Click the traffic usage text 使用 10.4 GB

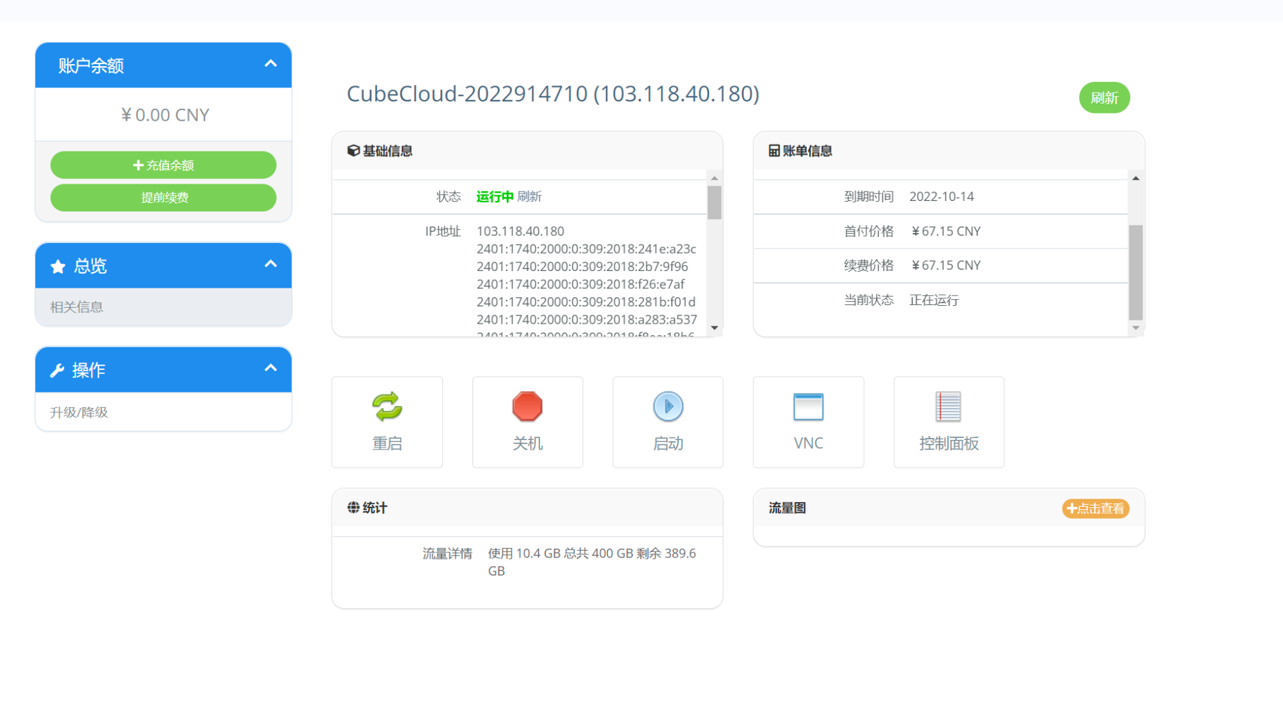pos(524,553)
